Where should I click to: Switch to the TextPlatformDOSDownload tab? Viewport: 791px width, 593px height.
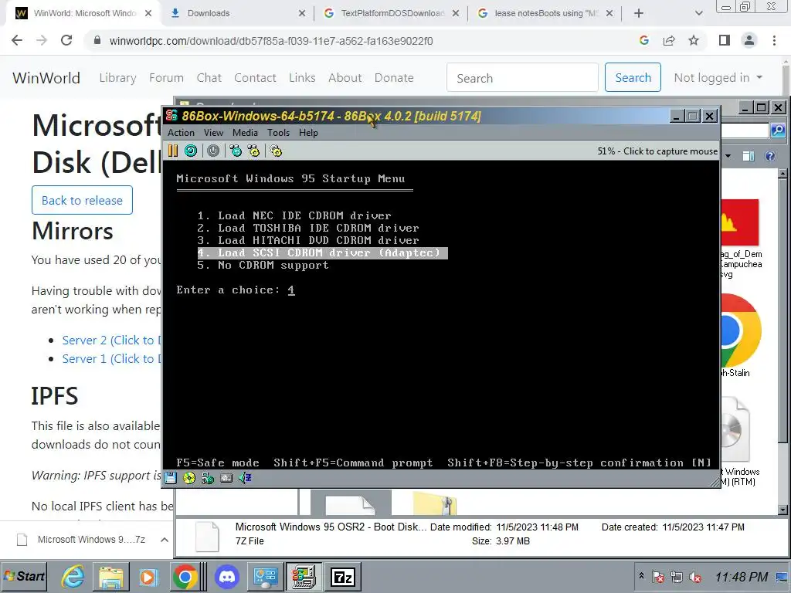[392, 13]
